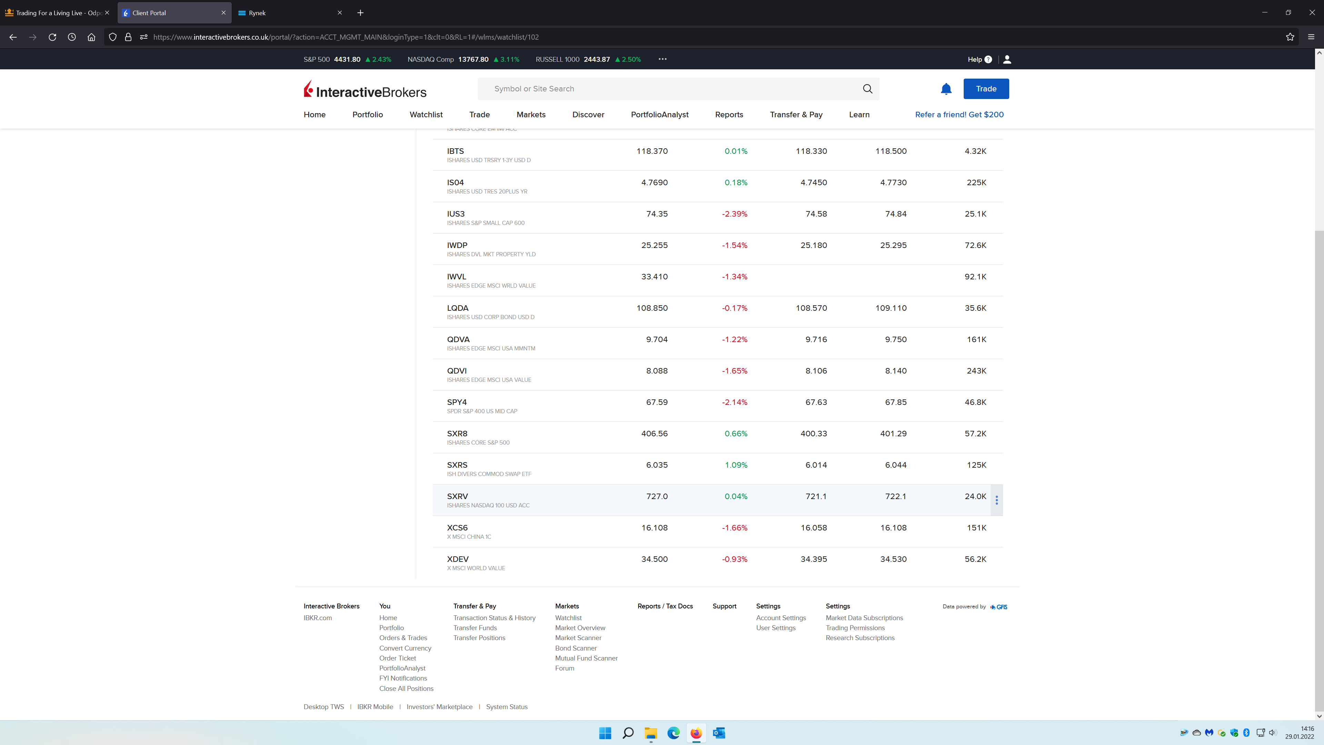Screen dimensions: 1324x745
Task: Click the Malwarebytes tray icon
Action: tap(1209, 733)
